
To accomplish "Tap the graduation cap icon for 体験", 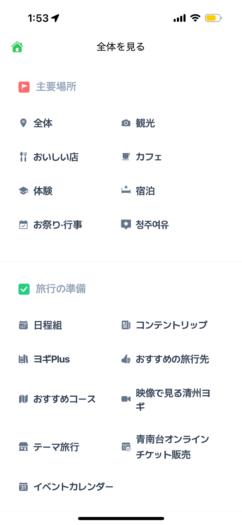I will (23, 191).
